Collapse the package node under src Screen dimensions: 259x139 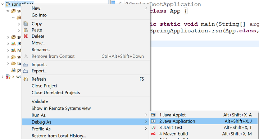(x=14, y=18)
